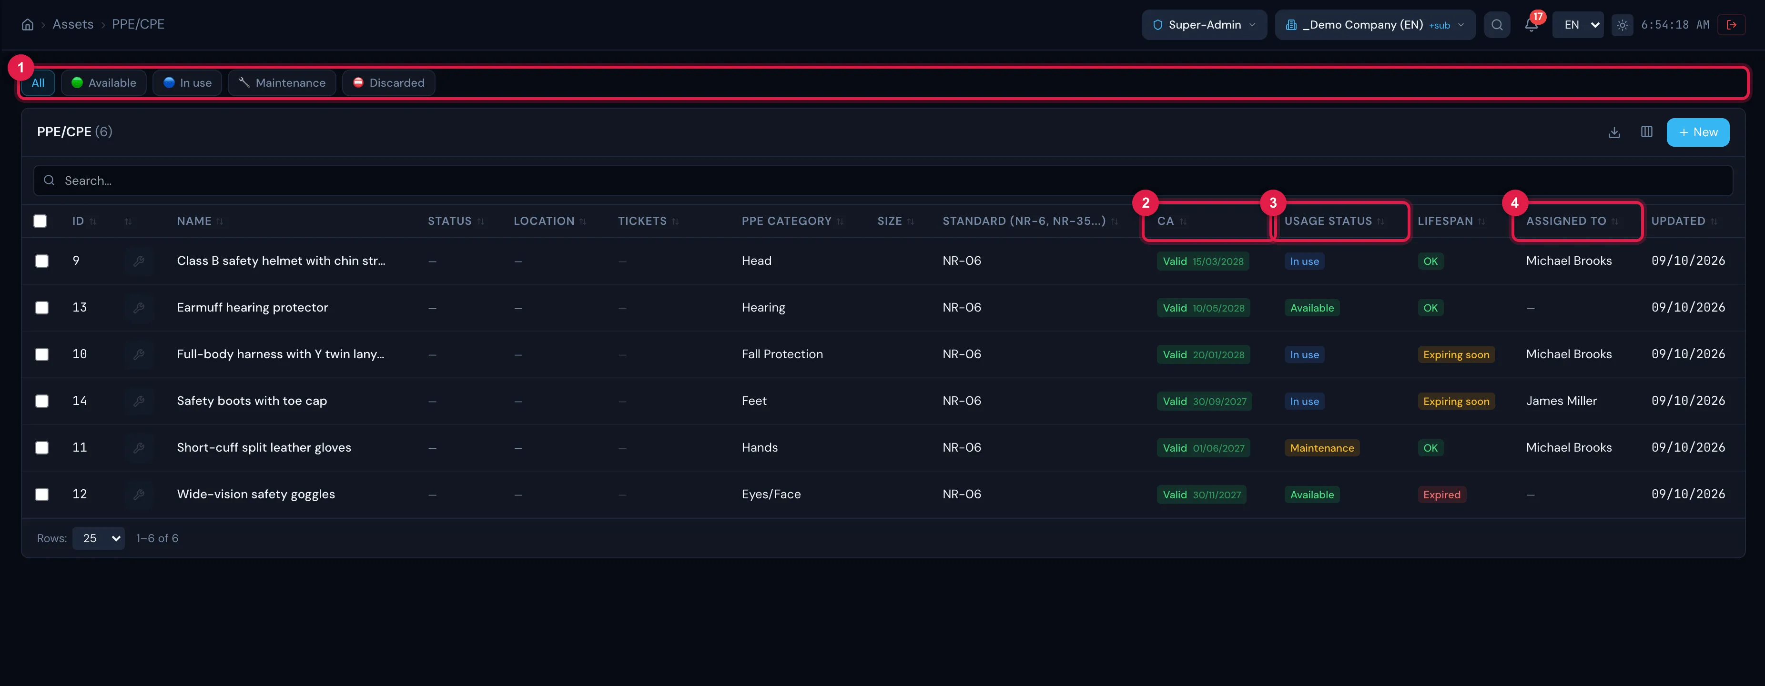
Task: Download the PPE/CPE table export
Action: pos(1614,132)
